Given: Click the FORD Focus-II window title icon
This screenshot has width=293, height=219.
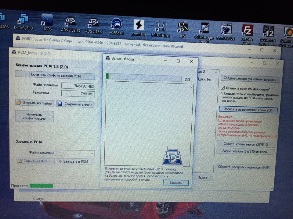Looking at the screenshot, I should 18,38.
